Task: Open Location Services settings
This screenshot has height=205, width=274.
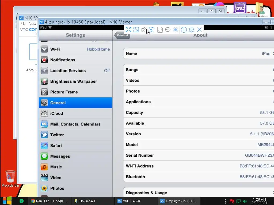Action: pos(76,70)
